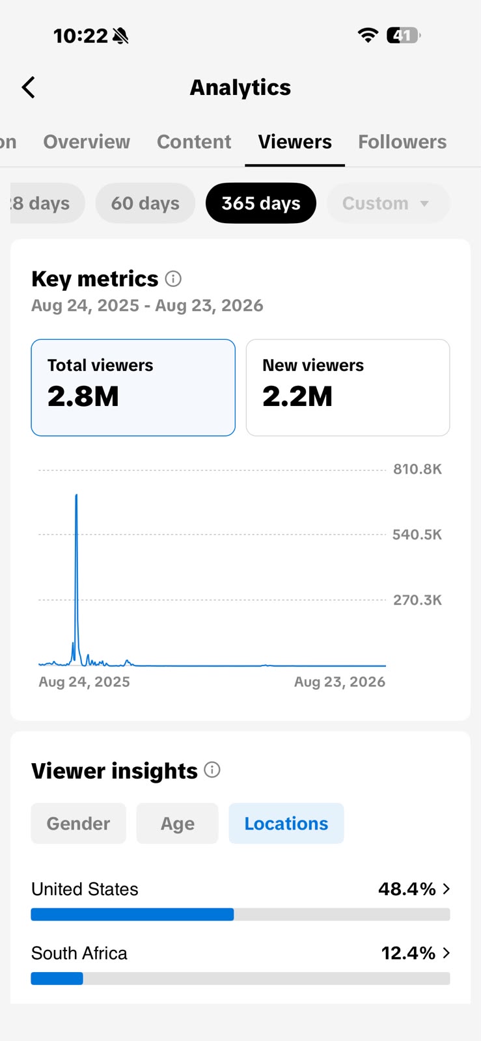Switch to the Followers tab
This screenshot has width=481, height=1041.
[x=402, y=142]
